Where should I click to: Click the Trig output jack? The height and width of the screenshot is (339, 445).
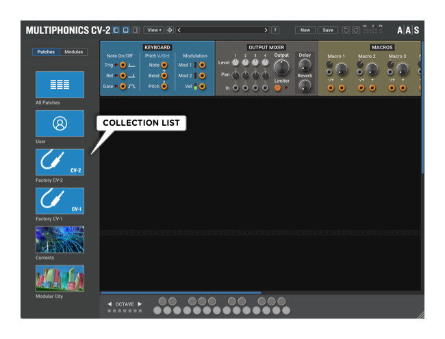(123, 65)
